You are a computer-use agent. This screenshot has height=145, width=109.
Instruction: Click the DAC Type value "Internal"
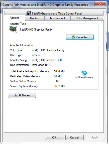pyautogui.click(x=36, y=55)
